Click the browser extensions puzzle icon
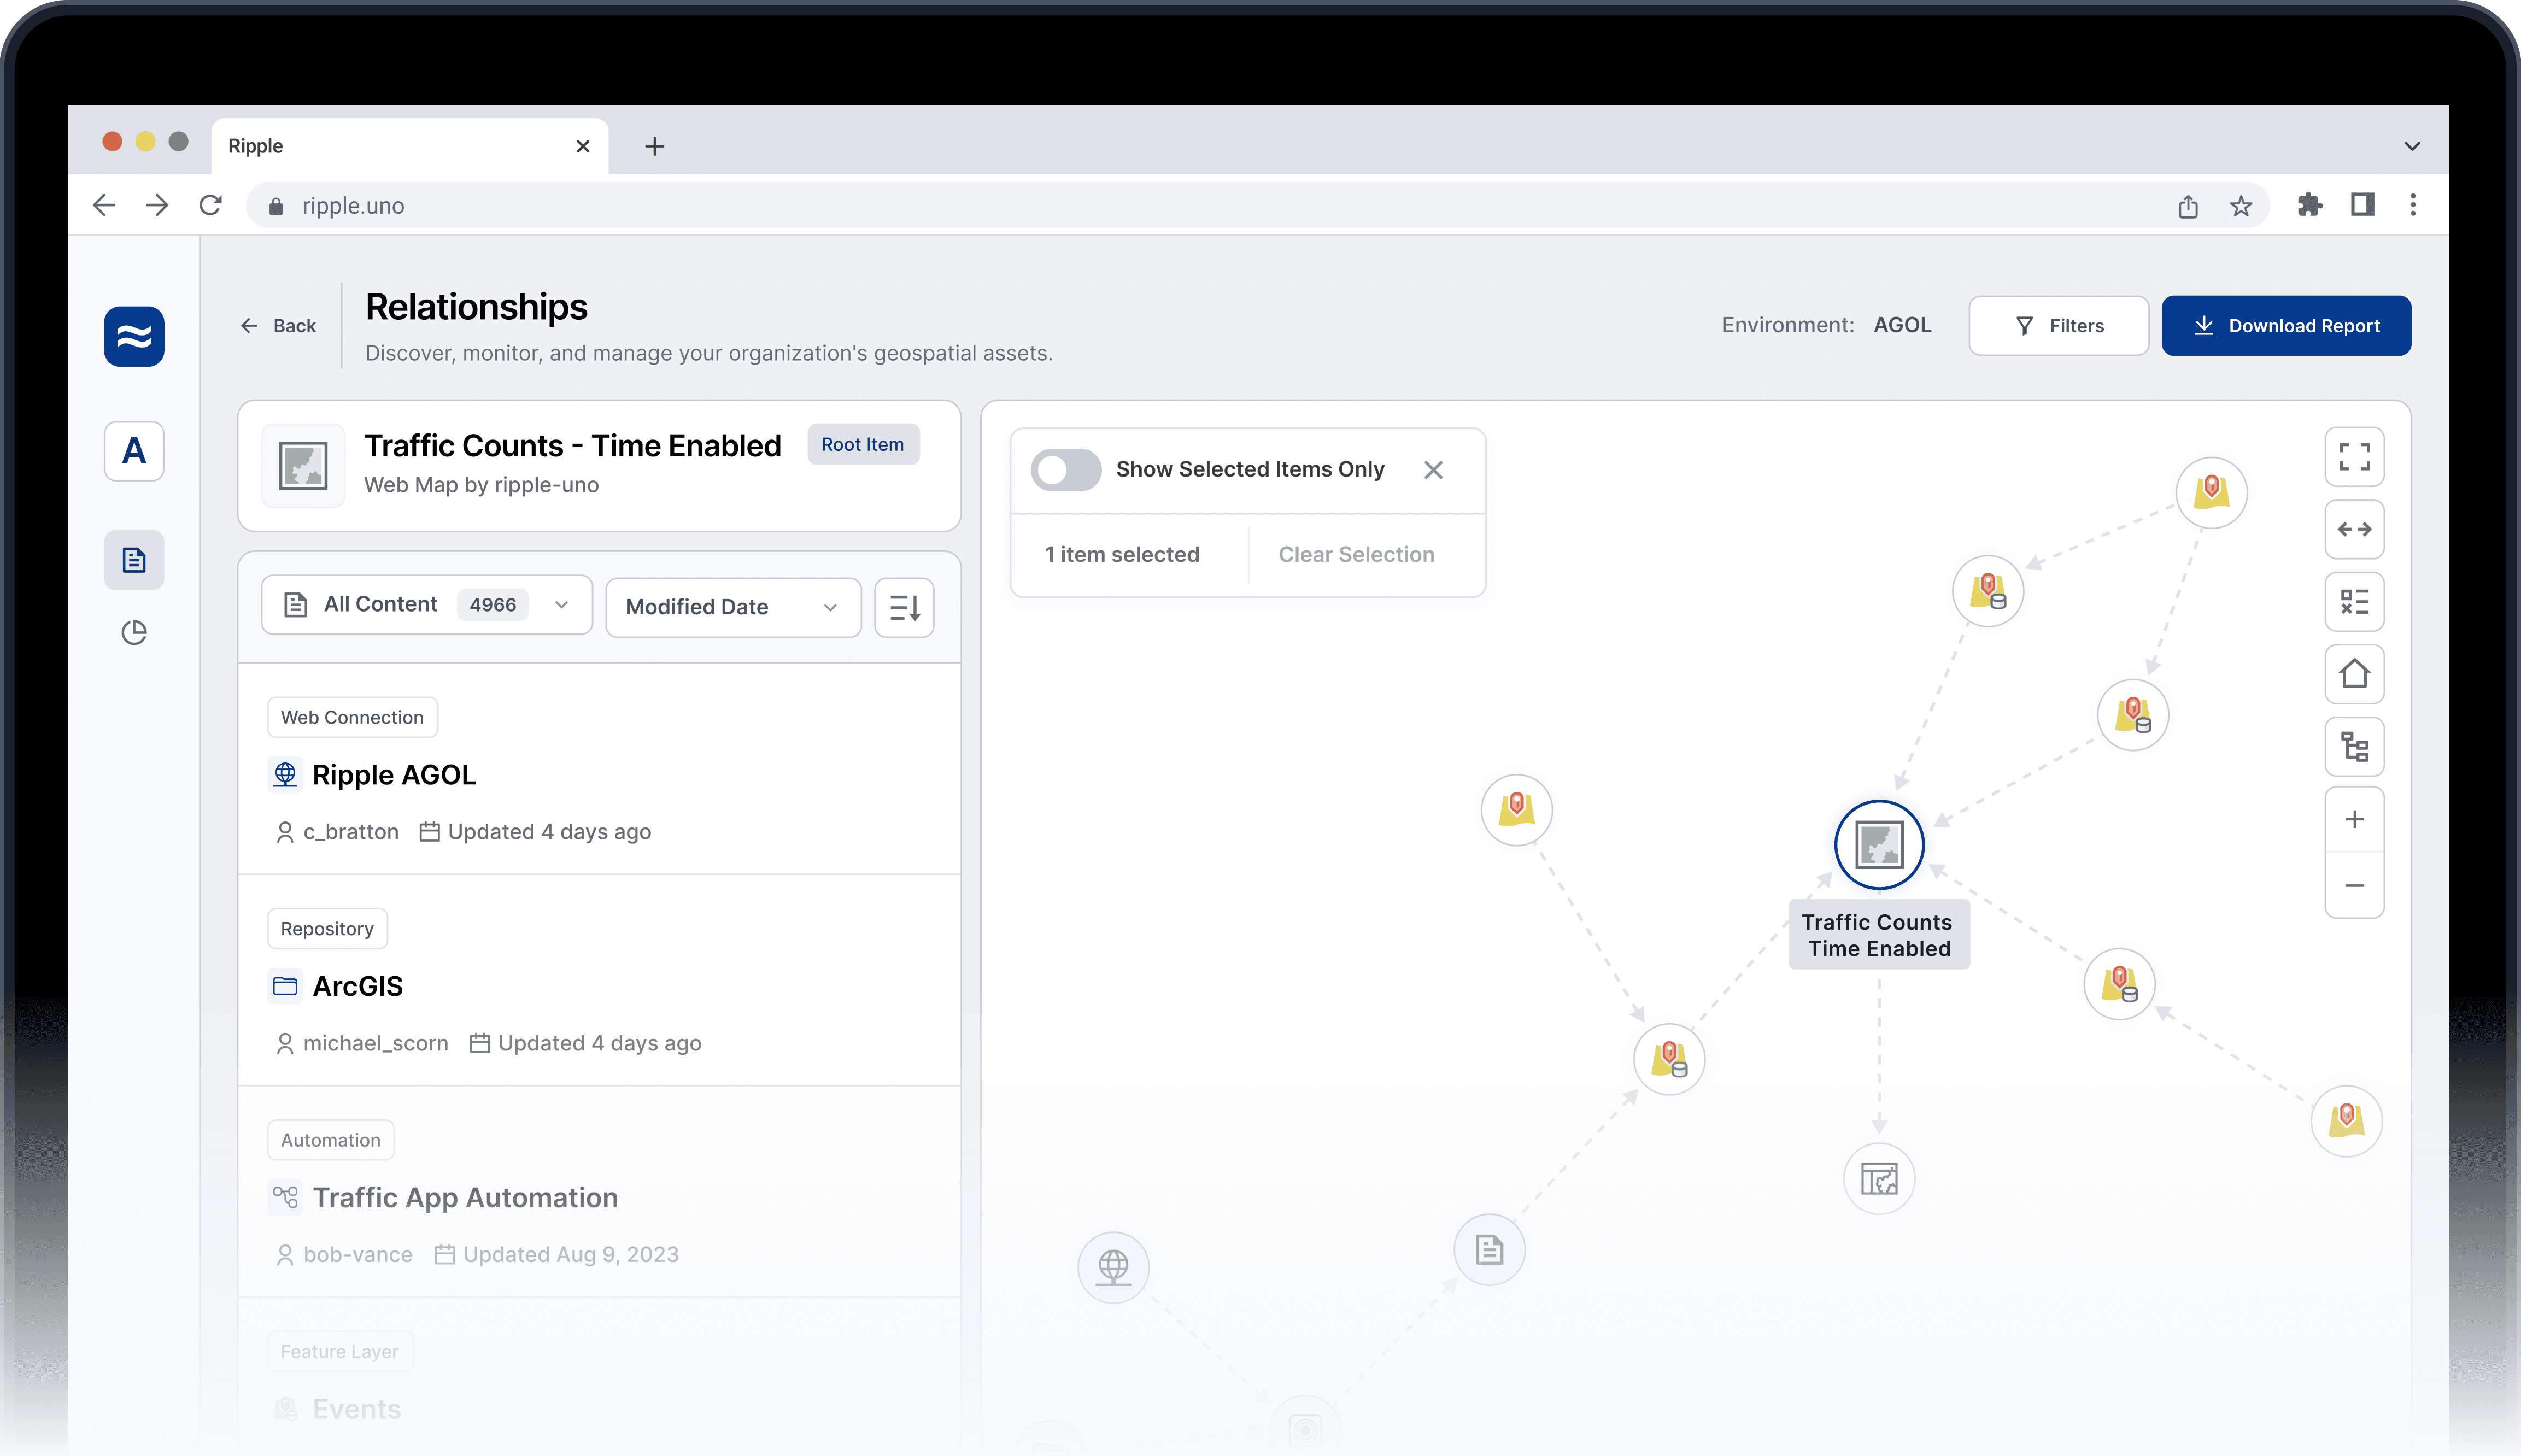2521x1456 pixels. coord(2309,205)
